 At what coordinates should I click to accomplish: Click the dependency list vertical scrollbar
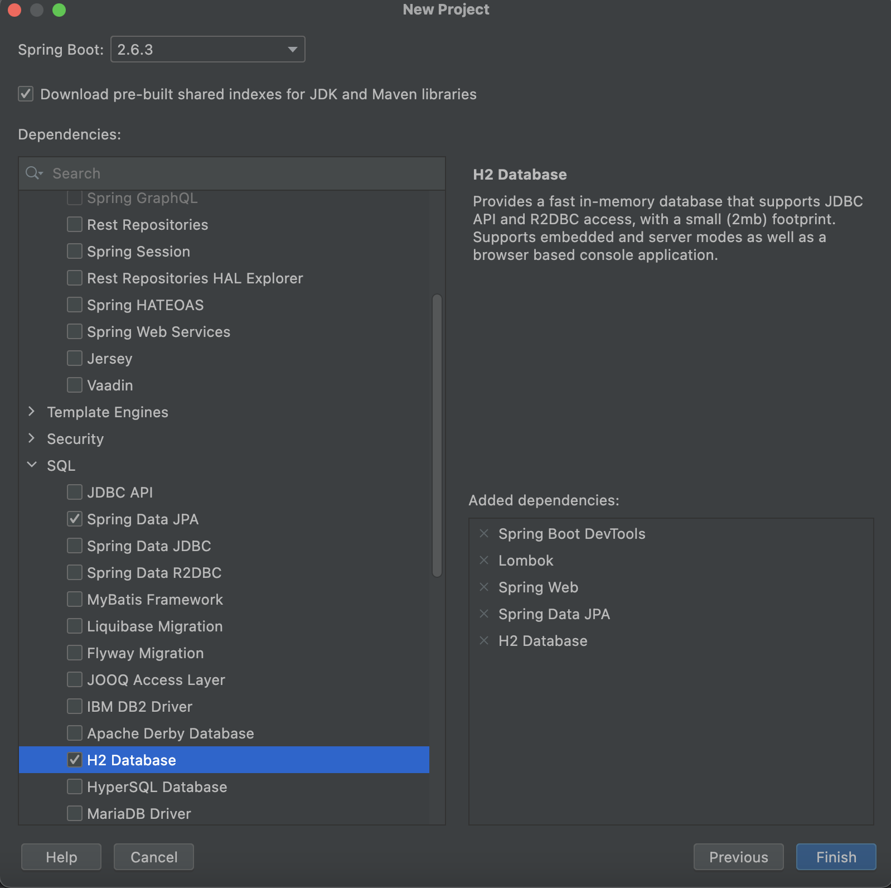pos(437,436)
